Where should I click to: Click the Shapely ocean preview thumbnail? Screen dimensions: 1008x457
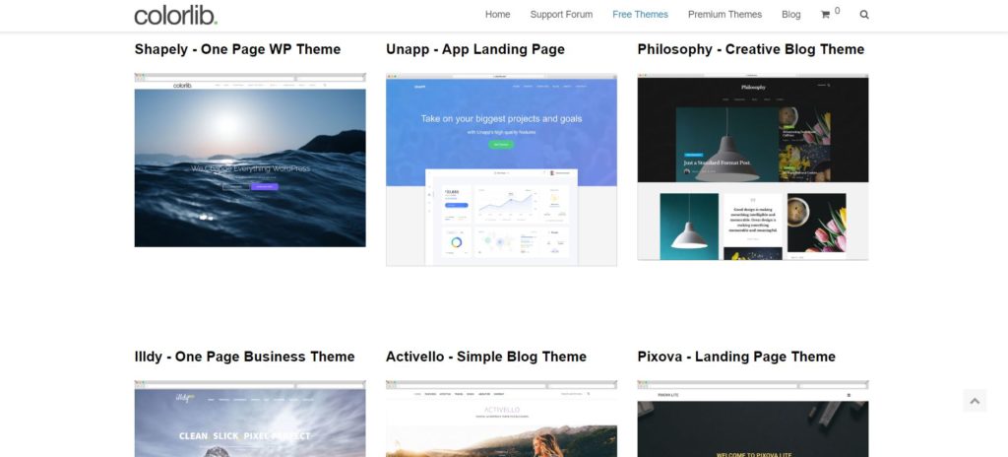[250, 160]
